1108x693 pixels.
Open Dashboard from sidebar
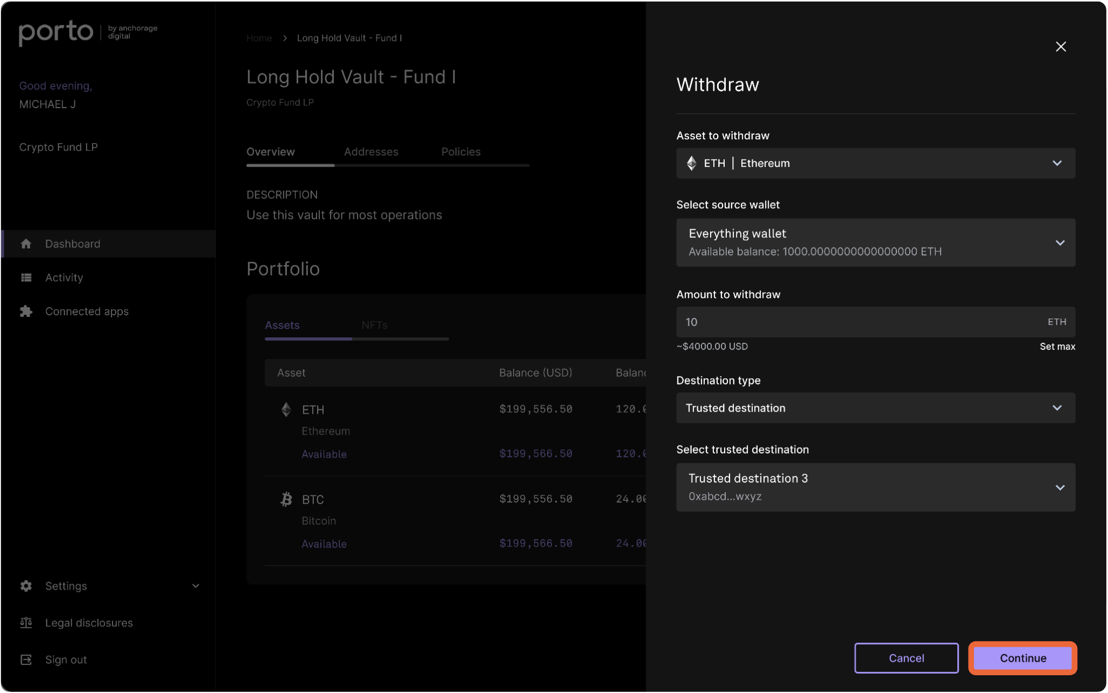click(x=109, y=244)
